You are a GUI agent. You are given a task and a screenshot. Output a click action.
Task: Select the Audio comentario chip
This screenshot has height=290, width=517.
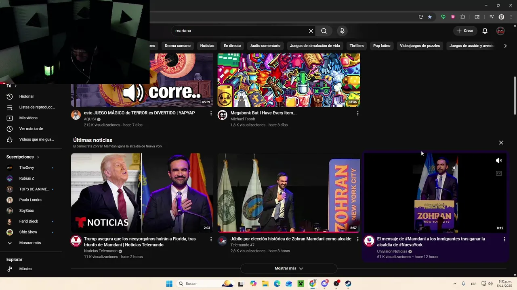(265, 46)
